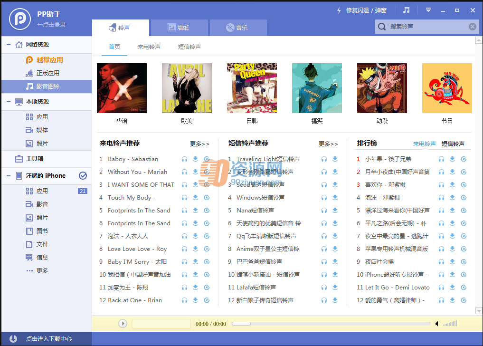Focus the 搜索铃声 search field
Screen dimensions: 483x346
(x=427, y=27)
